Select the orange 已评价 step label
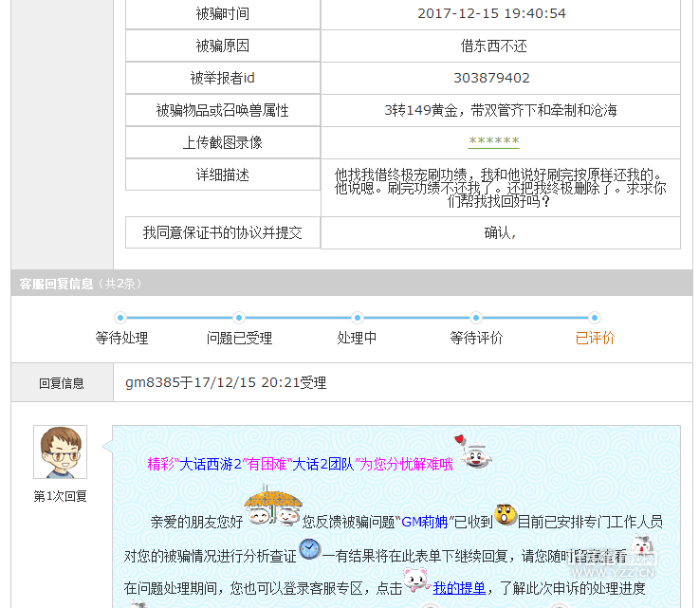Screen dimensions: 699x608 pyautogui.click(x=595, y=339)
